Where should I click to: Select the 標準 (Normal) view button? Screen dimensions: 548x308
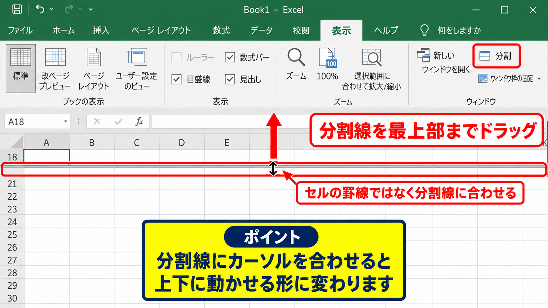click(21, 68)
